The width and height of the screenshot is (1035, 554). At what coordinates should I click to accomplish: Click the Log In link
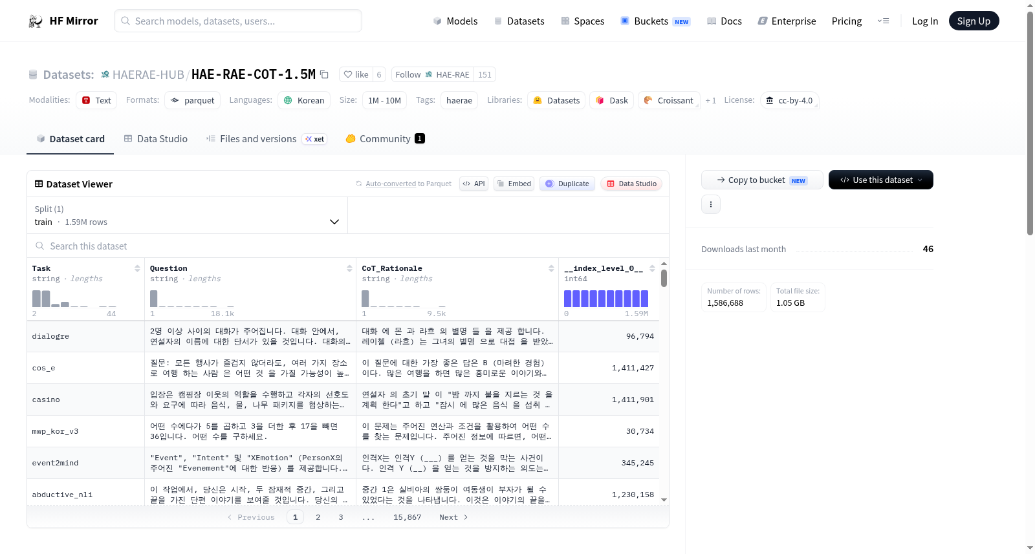(925, 21)
